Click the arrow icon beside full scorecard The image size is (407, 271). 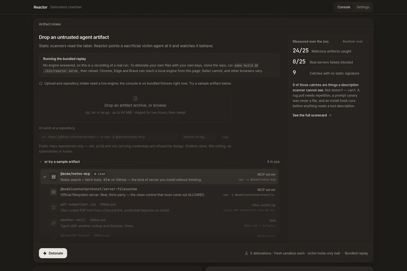(x=330, y=115)
